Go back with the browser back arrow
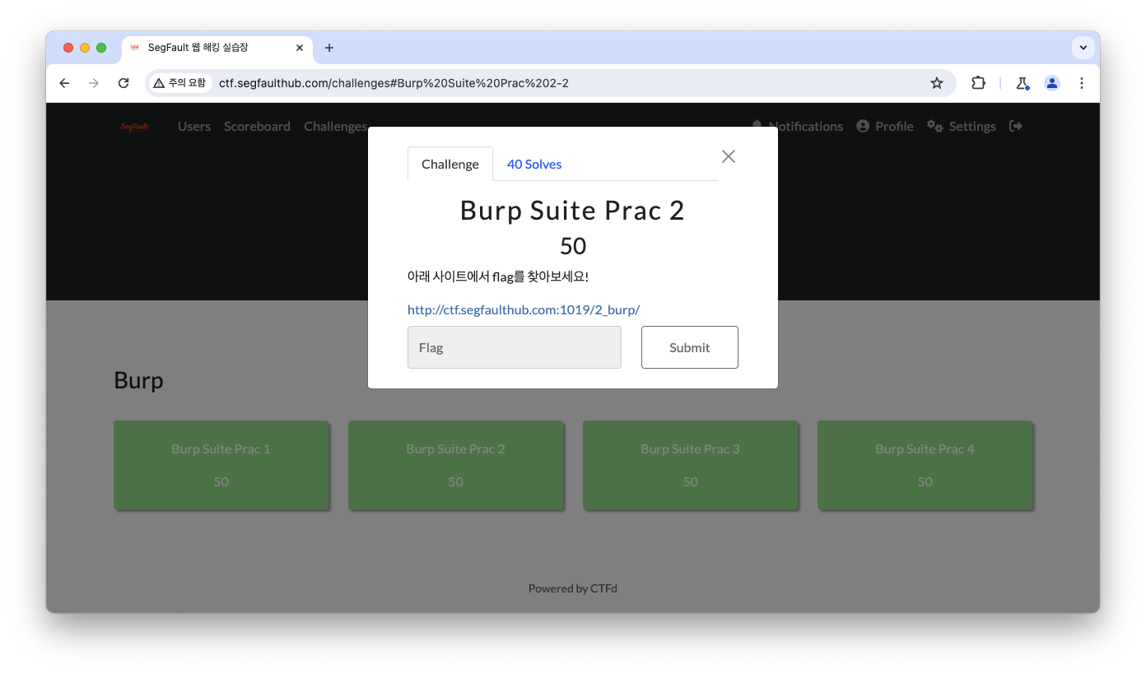Screen dimensions: 1146x674 click(x=64, y=83)
